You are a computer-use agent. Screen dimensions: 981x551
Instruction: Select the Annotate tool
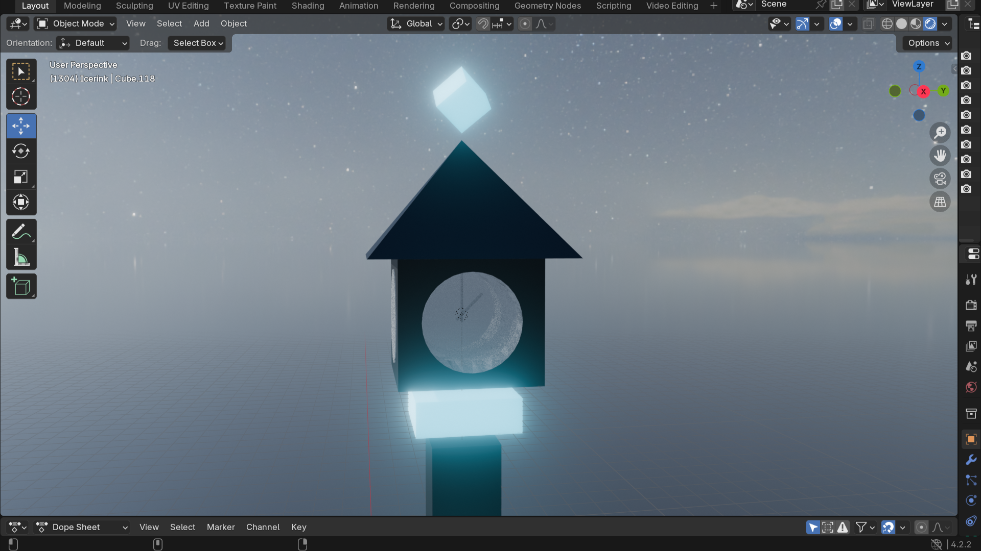(x=21, y=232)
